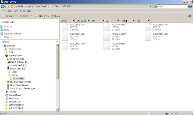
Task: Open the Tools menu
Action: point(23,11)
